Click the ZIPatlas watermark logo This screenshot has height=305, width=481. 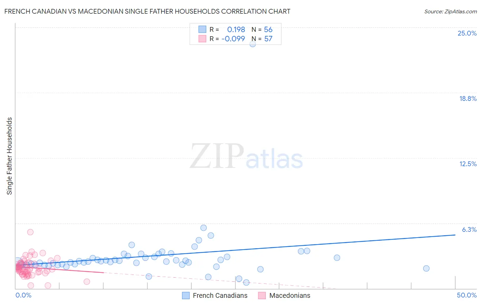[x=246, y=156]
